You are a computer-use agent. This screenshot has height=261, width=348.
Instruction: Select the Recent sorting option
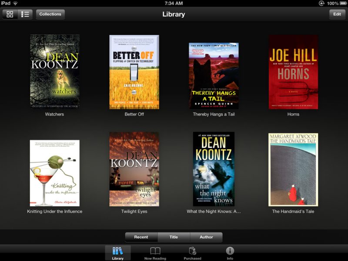click(x=141, y=237)
